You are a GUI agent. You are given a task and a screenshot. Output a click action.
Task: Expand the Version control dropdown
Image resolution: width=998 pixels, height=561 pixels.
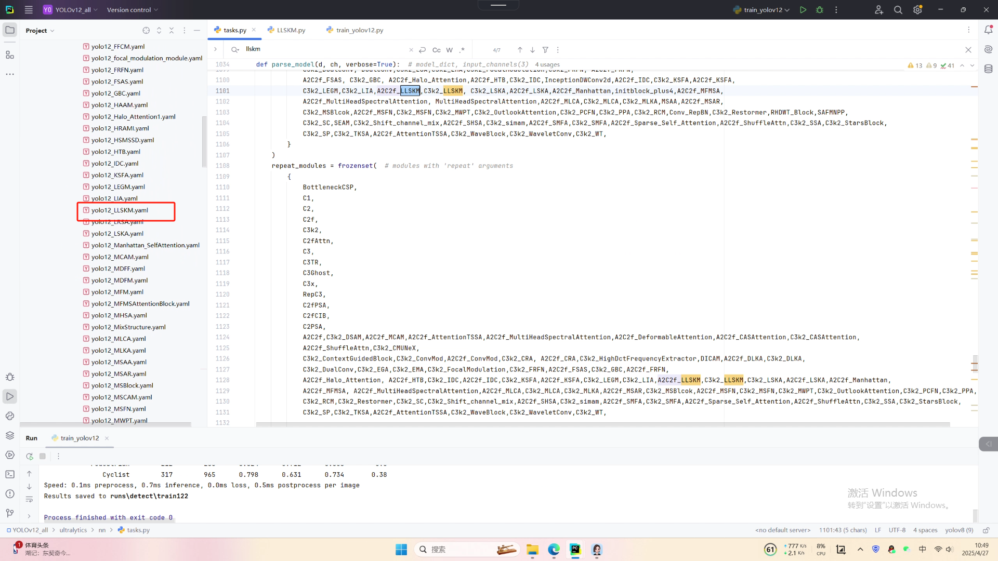132,10
